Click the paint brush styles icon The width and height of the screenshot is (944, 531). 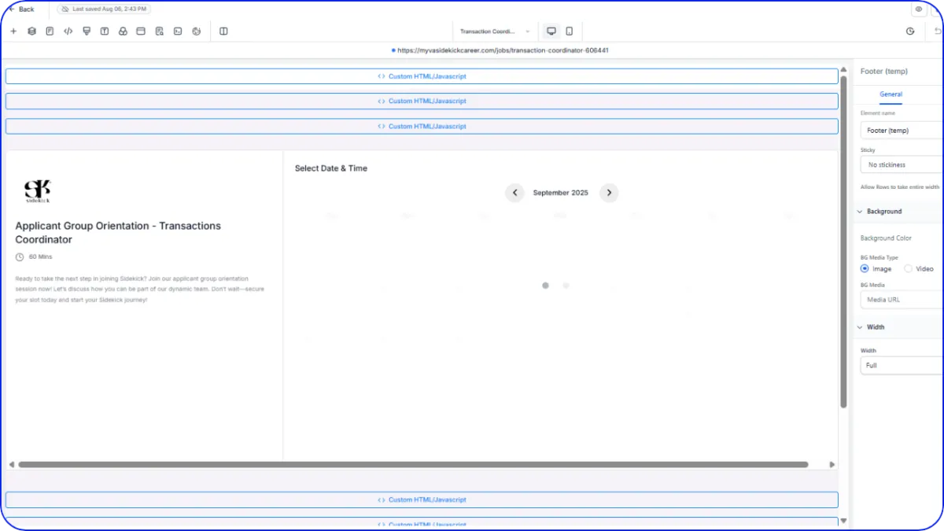[x=87, y=31]
